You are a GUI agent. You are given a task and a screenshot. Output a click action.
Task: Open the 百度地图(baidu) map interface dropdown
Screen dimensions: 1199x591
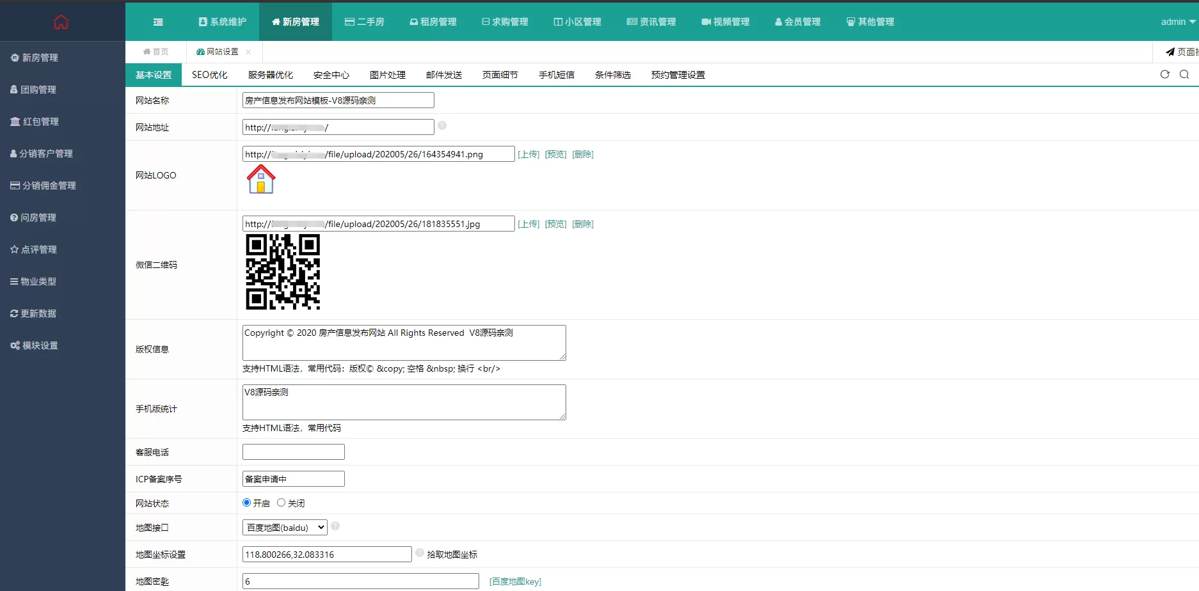285,528
